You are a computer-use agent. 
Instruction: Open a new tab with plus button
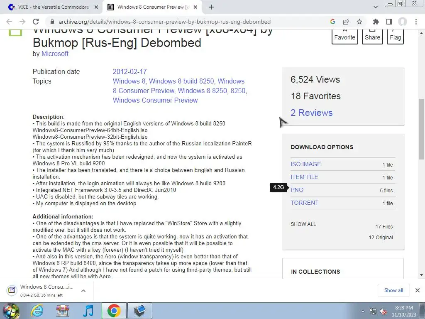coord(211,7)
